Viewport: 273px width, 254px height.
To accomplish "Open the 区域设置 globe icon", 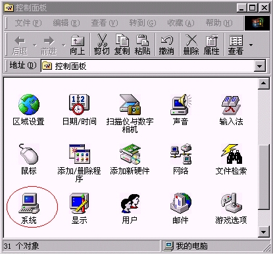I will tap(29, 105).
